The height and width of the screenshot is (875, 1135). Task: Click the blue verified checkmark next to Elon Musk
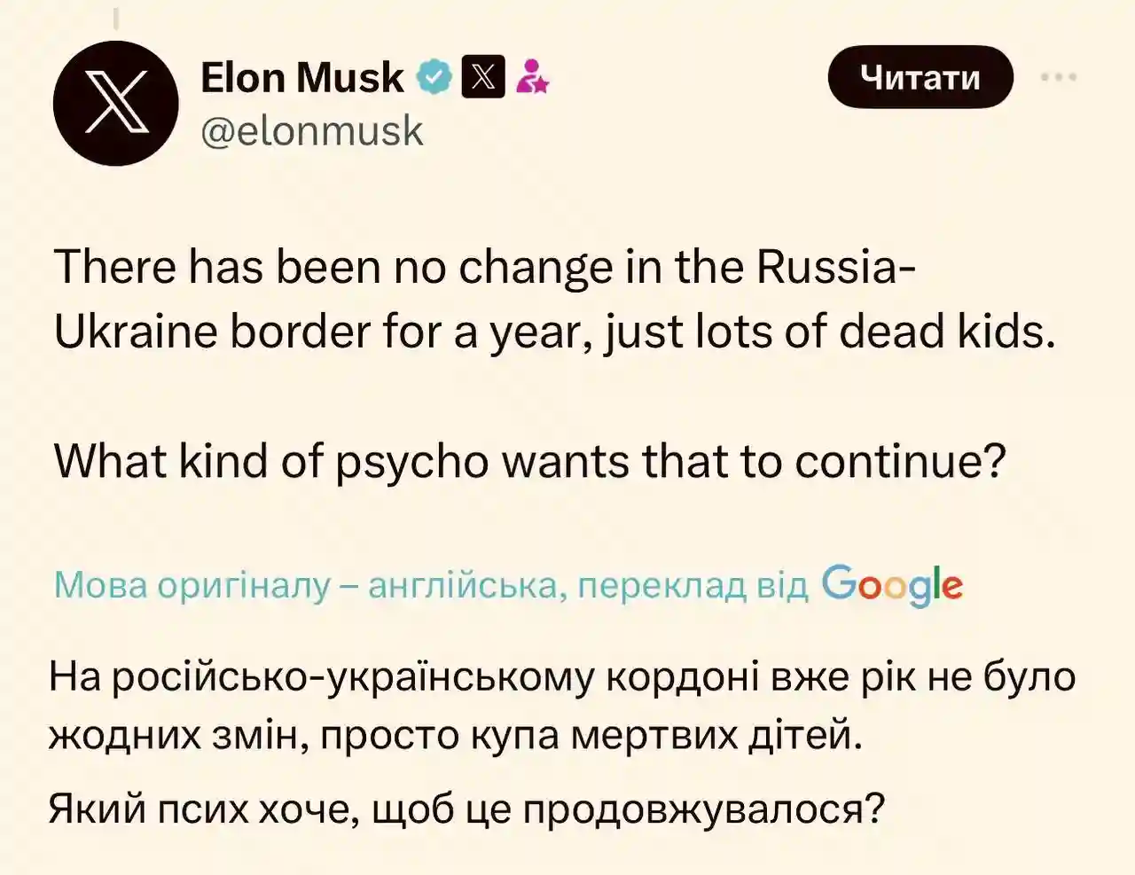click(x=434, y=76)
